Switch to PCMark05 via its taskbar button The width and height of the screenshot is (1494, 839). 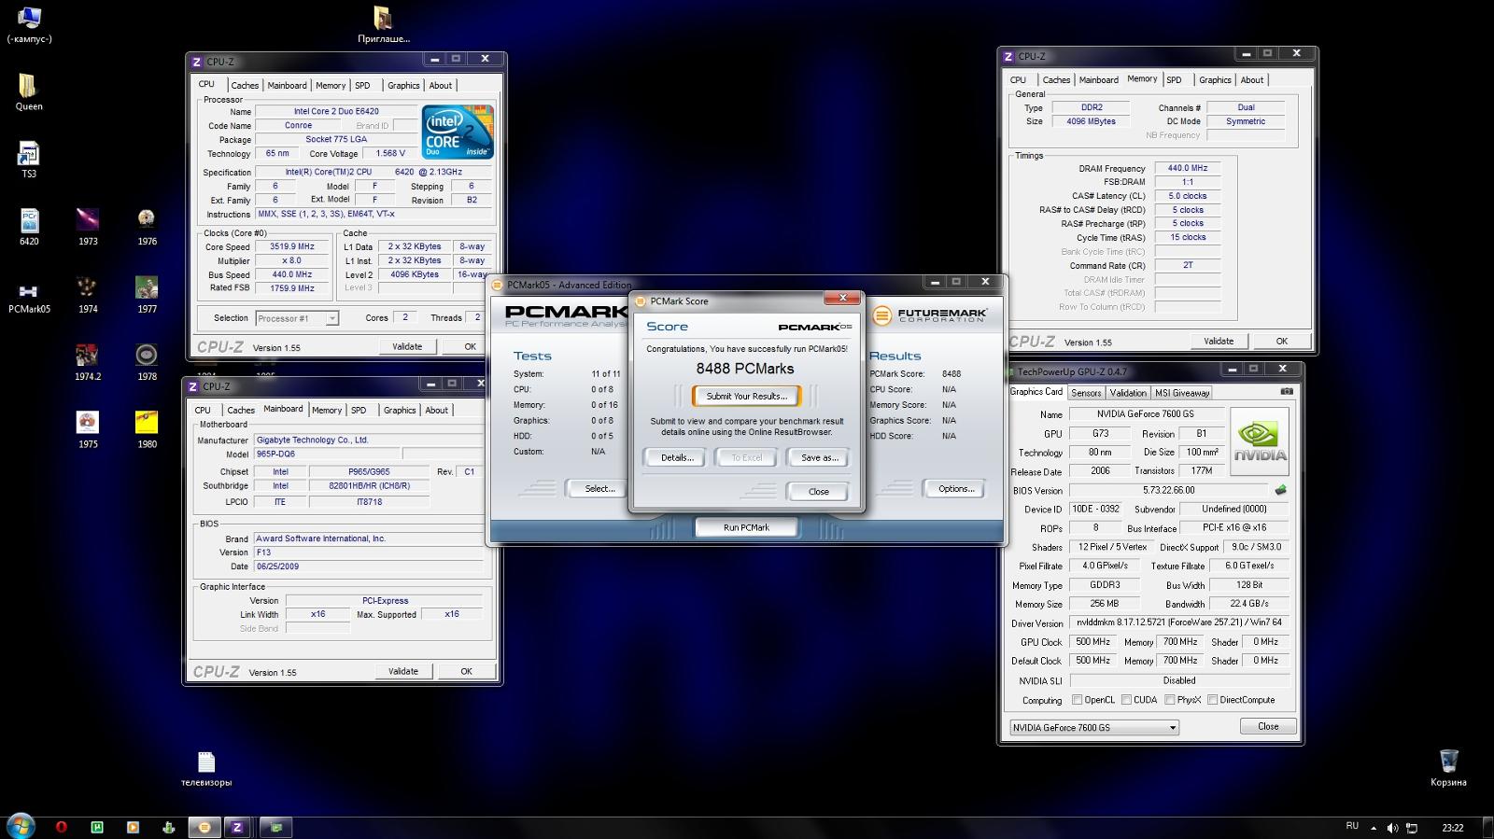click(x=204, y=827)
